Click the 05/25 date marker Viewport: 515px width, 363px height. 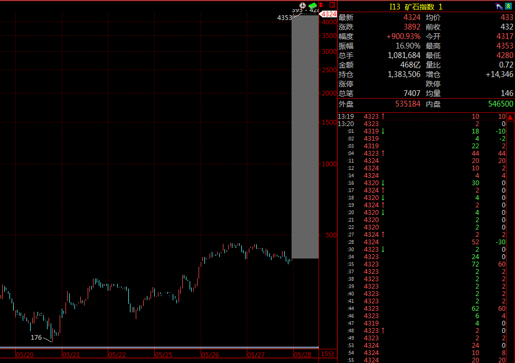pos(164,355)
